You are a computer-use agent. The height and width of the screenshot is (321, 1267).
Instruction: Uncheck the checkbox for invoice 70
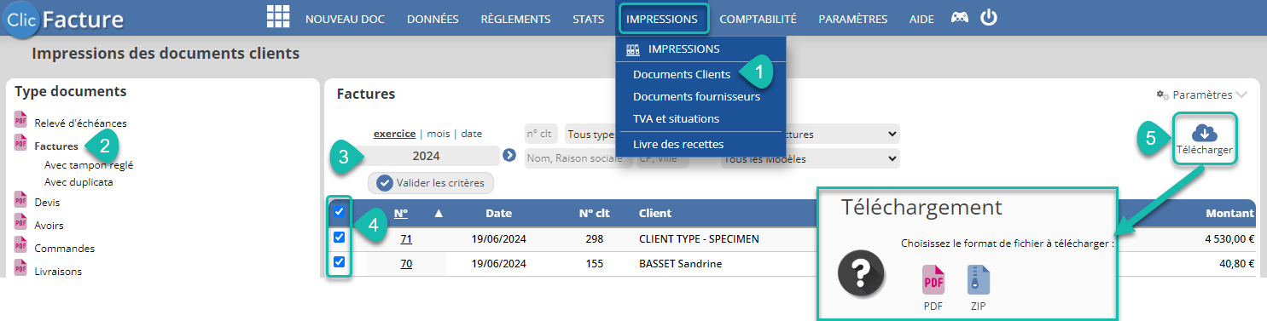tap(339, 261)
